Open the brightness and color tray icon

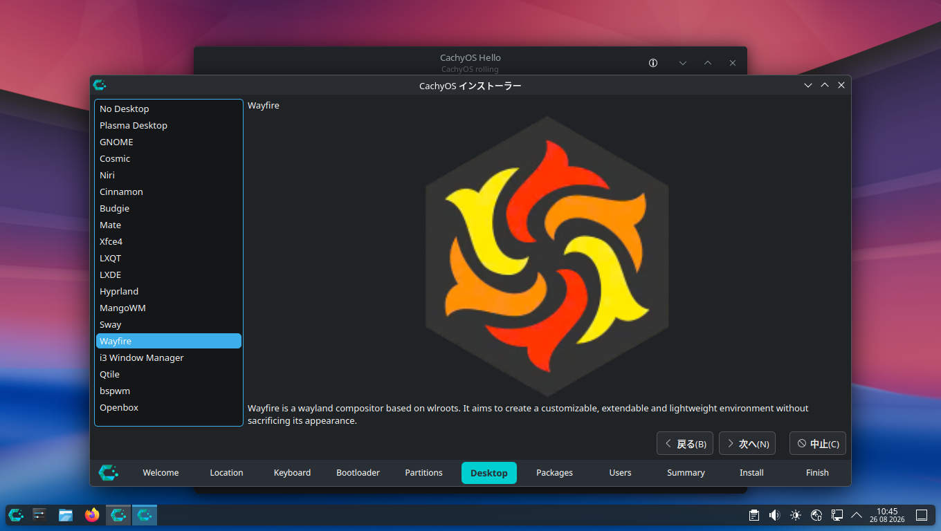(796, 515)
